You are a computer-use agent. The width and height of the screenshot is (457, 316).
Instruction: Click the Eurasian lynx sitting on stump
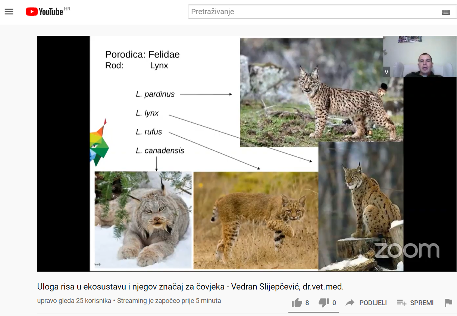click(361, 206)
